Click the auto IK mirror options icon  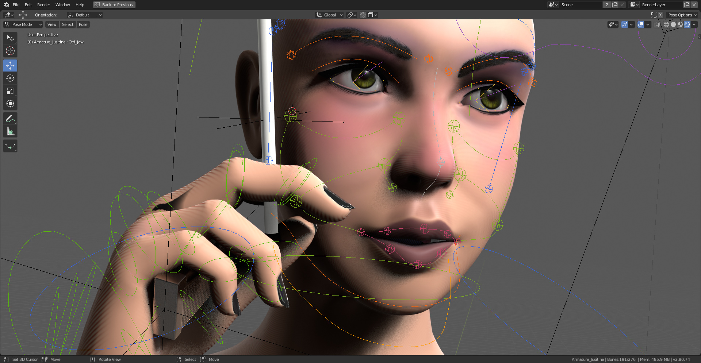click(x=654, y=15)
